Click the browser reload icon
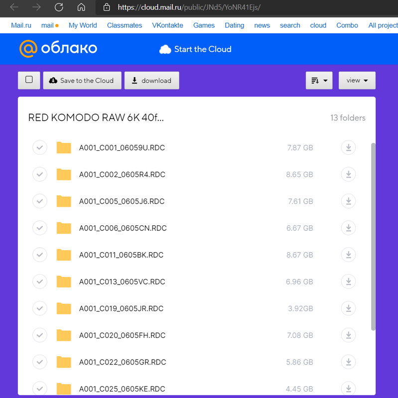 [59, 7]
